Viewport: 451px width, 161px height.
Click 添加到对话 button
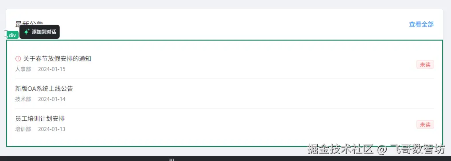[39, 32]
